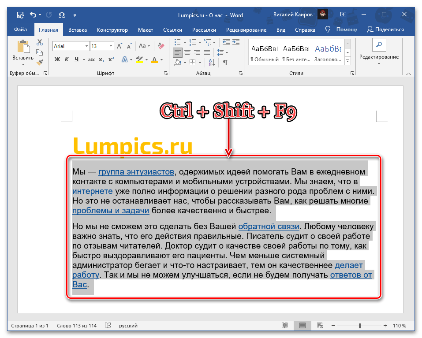
Task: Switch to the Вставка tab
Action: click(x=77, y=30)
